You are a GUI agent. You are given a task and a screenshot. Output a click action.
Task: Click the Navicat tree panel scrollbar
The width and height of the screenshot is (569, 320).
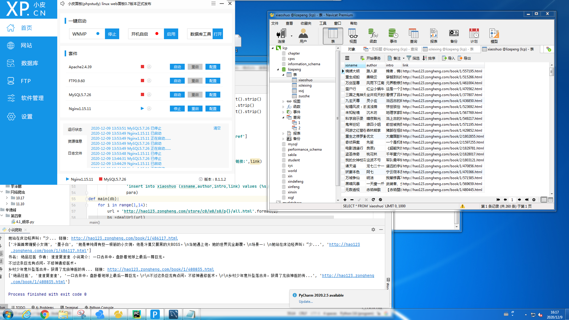[x=337, y=119]
